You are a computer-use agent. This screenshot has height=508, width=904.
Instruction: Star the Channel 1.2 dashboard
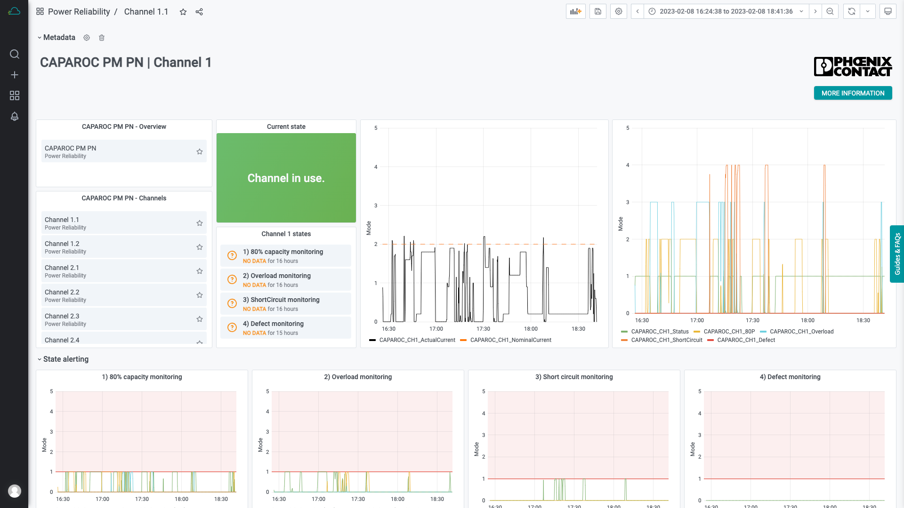click(x=199, y=246)
